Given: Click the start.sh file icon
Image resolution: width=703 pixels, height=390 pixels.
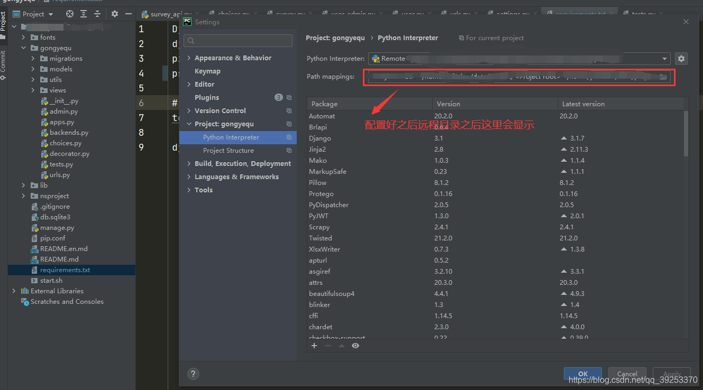Looking at the screenshot, I should tap(34, 281).
